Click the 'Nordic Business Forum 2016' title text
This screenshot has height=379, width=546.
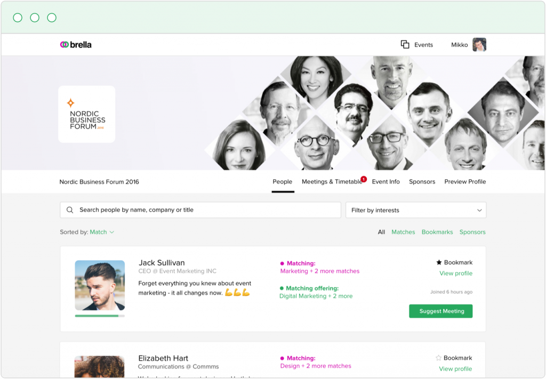(99, 182)
